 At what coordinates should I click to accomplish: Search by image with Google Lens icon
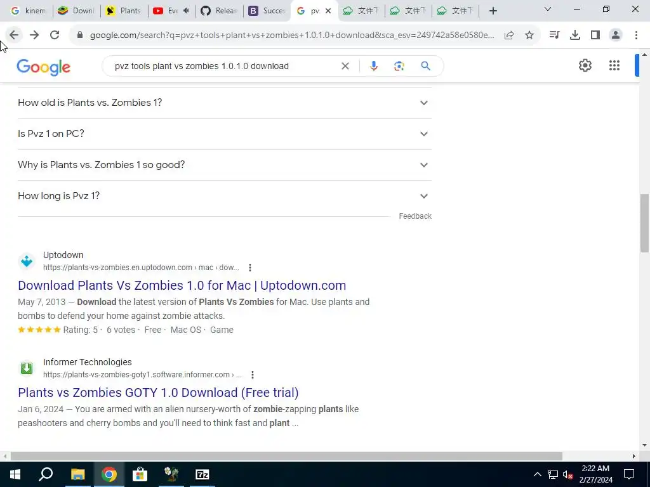(x=399, y=66)
